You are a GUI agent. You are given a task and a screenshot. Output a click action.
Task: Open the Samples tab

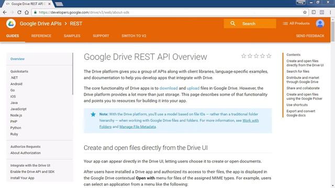pyautogui.click(x=72, y=36)
